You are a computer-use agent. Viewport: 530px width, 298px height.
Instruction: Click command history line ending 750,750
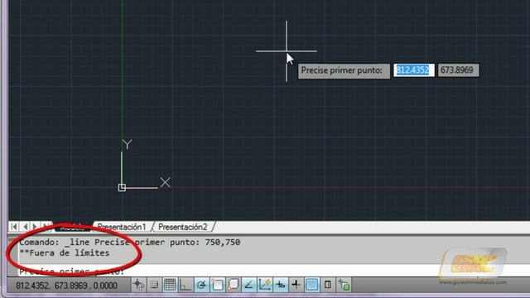pos(130,242)
